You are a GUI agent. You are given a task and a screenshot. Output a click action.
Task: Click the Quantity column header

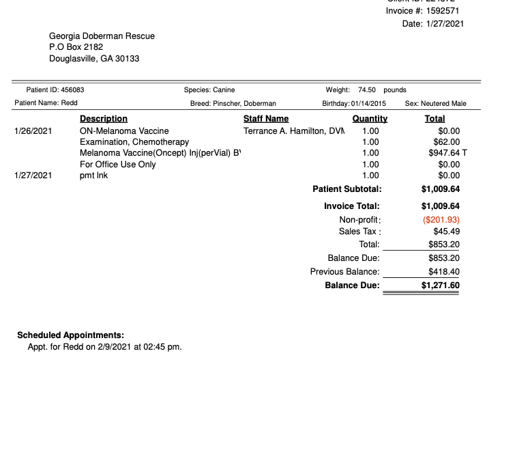coord(370,119)
